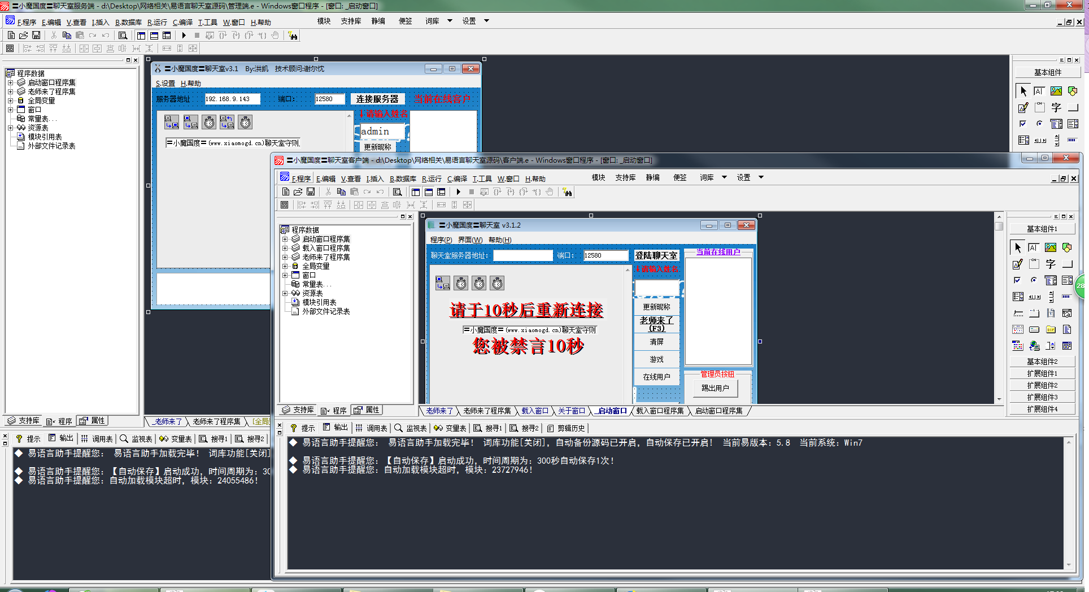The height and width of the screenshot is (592, 1089).
Task: Expand 启动窗口程序集 in server program tree
Action: point(11,82)
